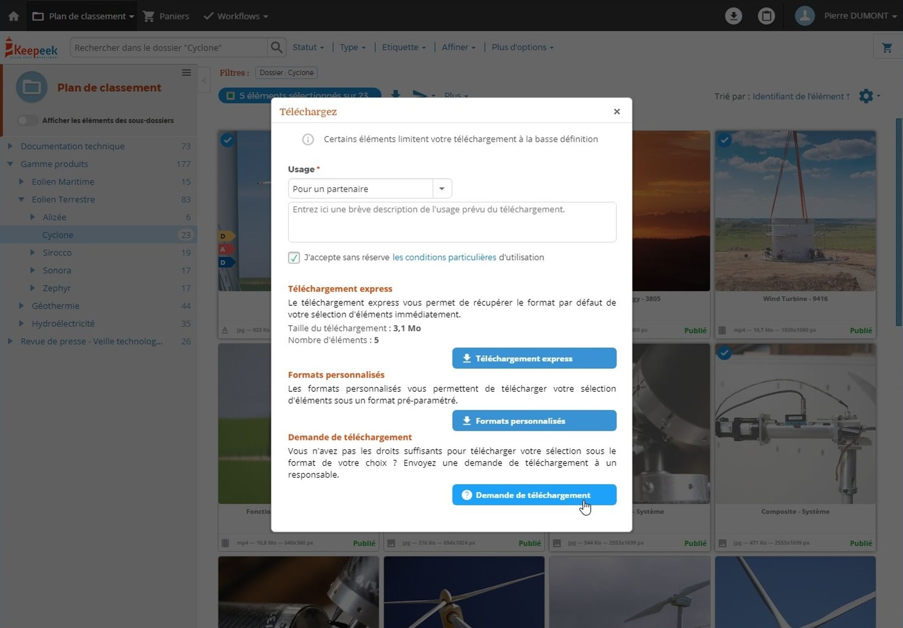Remove the Dossier : Cyclone filter tag
The image size is (903, 628).
pyautogui.click(x=286, y=73)
